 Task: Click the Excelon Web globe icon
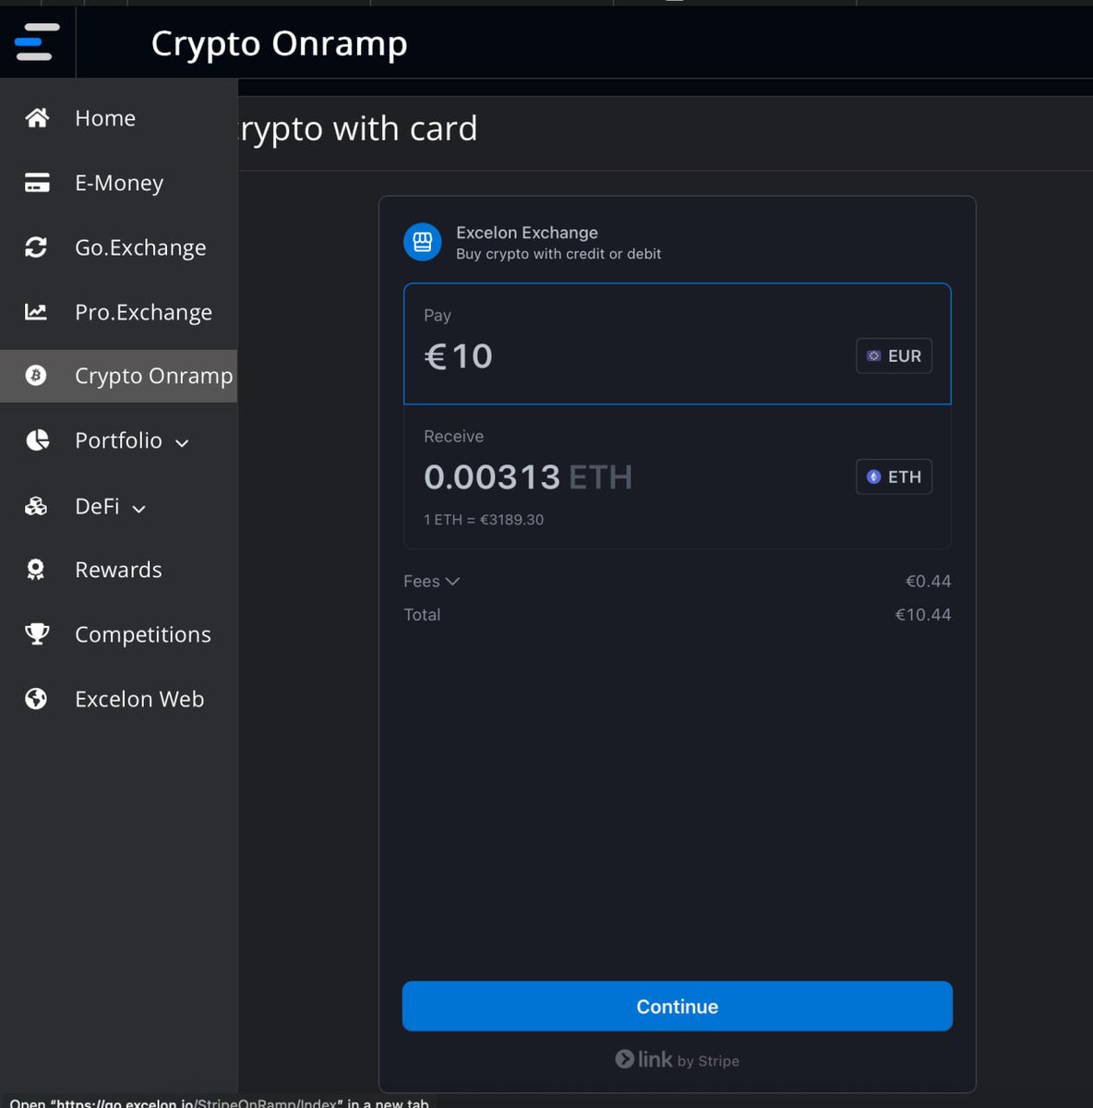[36, 699]
